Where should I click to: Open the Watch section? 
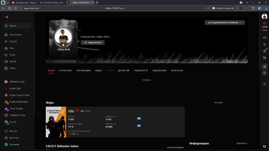click(x=10, y=61)
